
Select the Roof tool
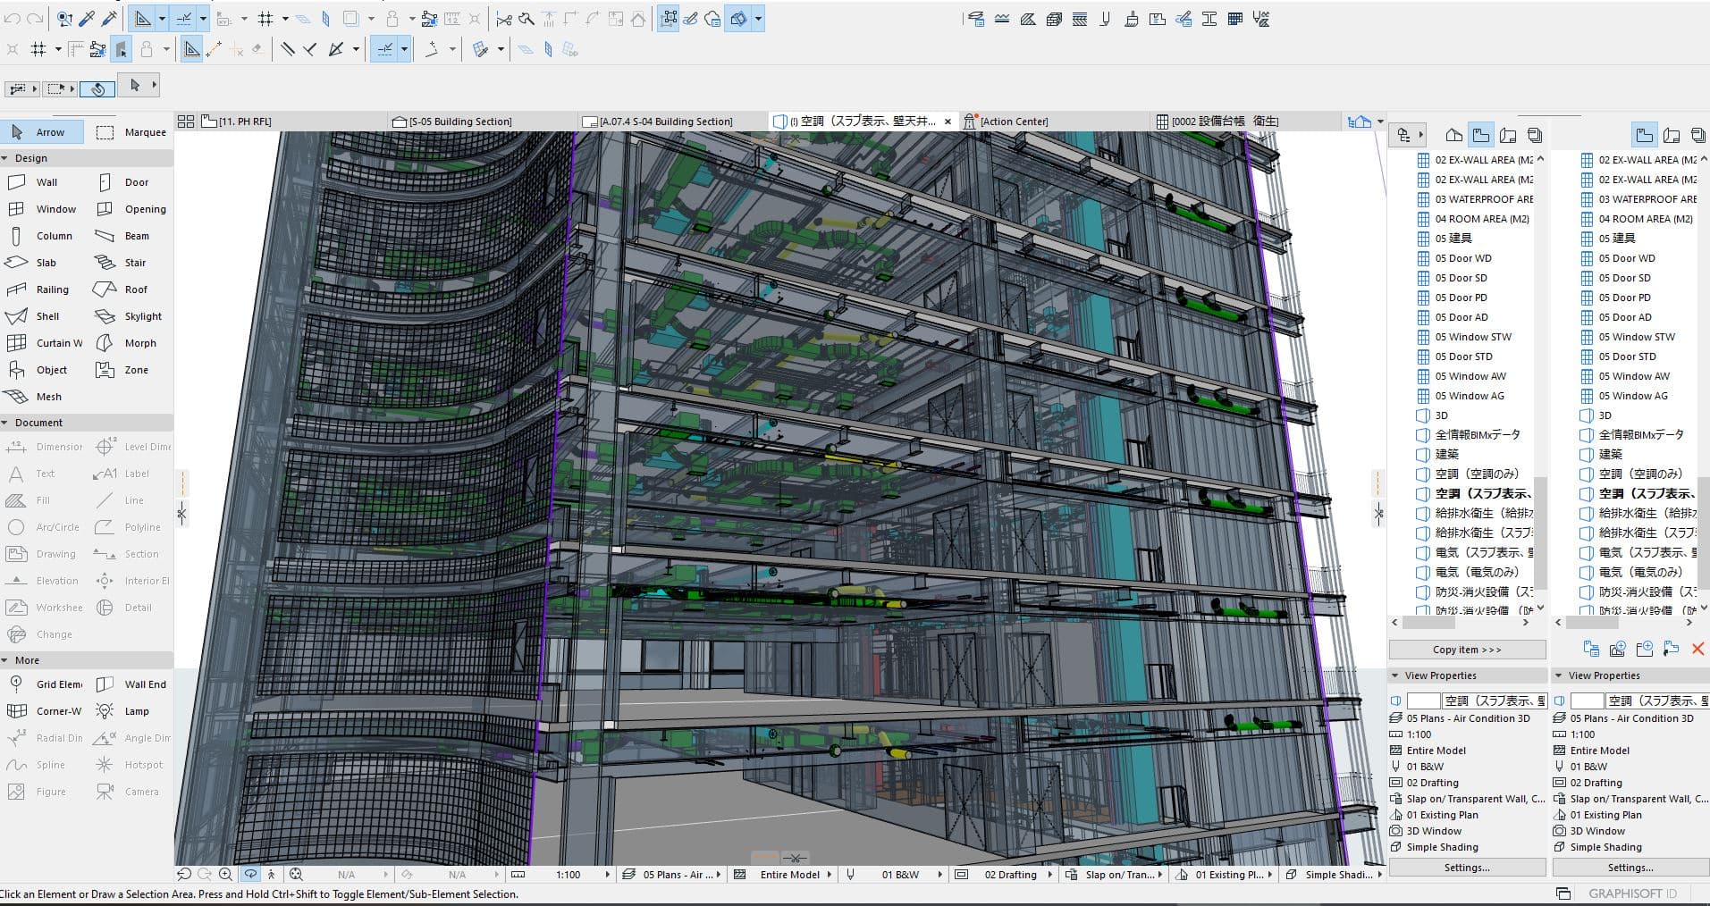[x=123, y=289]
